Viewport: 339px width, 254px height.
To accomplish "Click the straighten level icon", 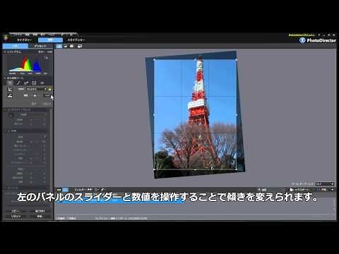I will click(x=10, y=95).
